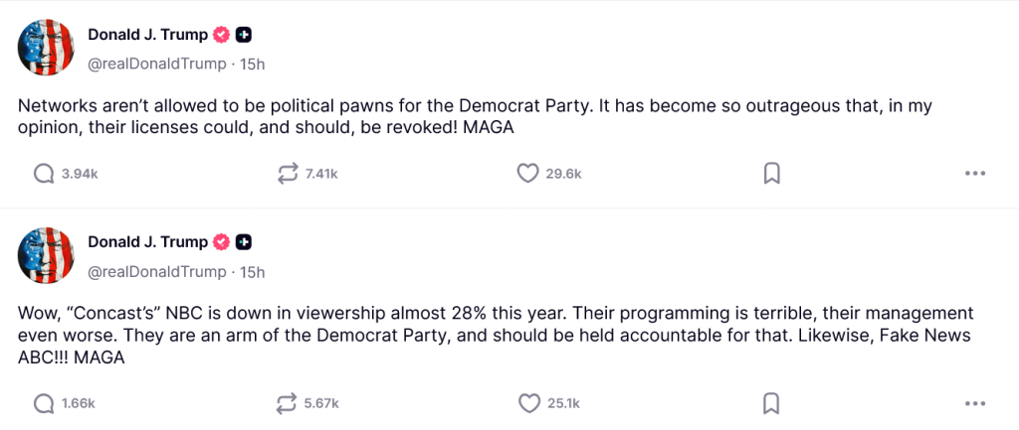Open the @realDonaldTrump handle on the first post
The image size is (1019, 430).
[157, 64]
